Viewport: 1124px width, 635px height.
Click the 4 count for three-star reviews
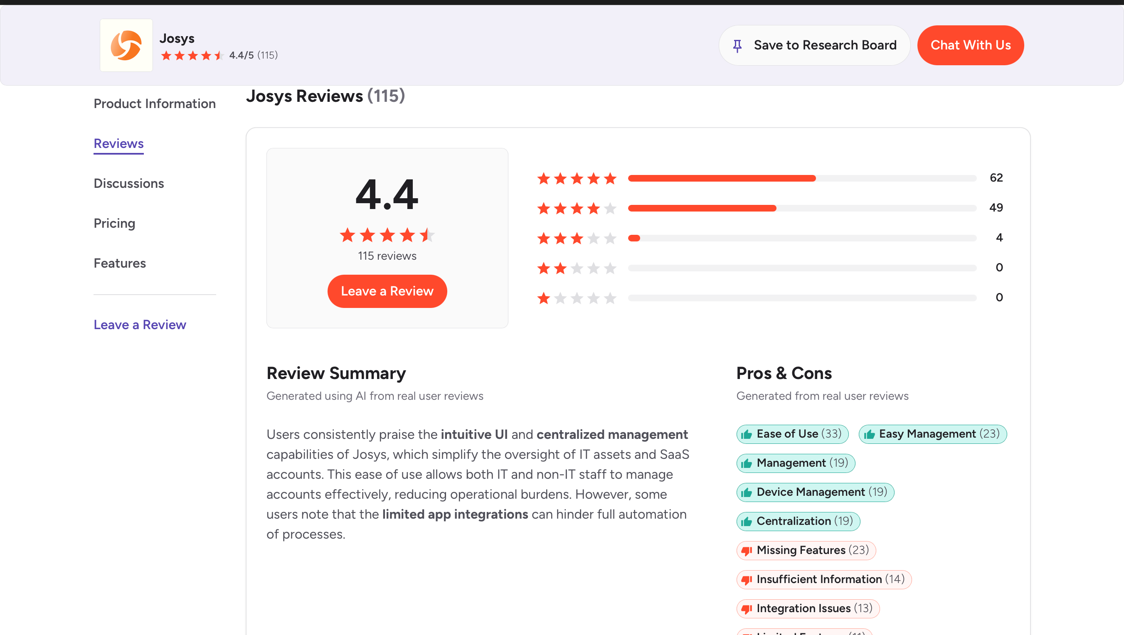pos(999,238)
